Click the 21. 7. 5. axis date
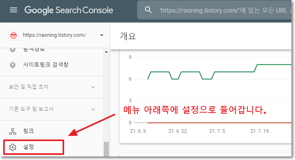295x160 pixels. (x=218, y=131)
